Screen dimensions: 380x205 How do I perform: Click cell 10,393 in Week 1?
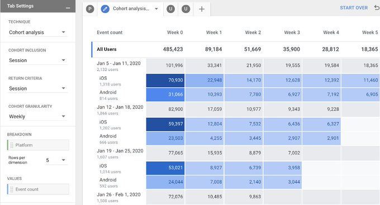pos(205,94)
